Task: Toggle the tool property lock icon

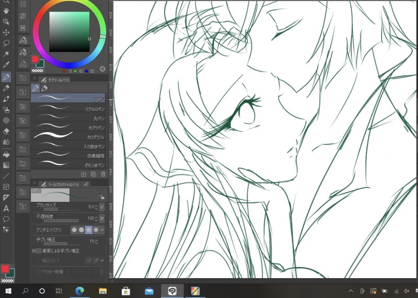Action: [x=102, y=198]
